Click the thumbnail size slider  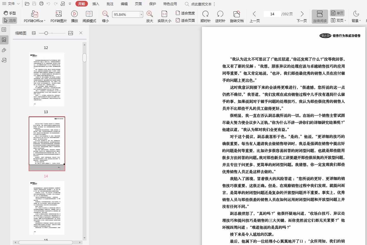(x=46, y=33)
